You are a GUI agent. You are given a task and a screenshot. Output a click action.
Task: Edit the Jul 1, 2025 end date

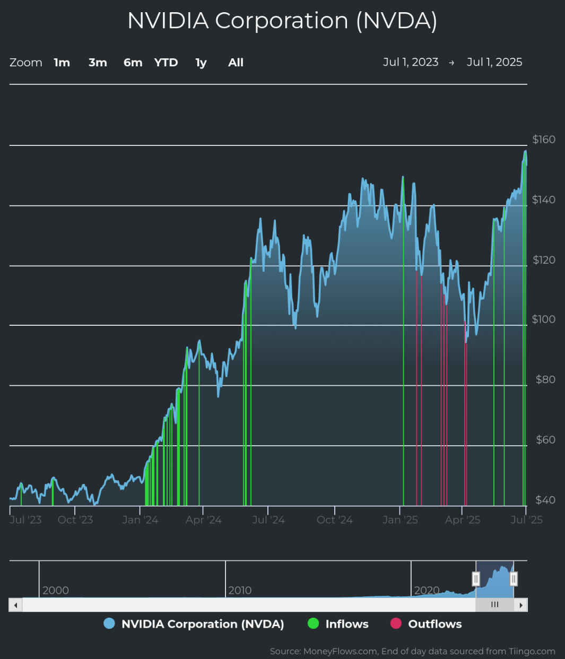[494, 62]
